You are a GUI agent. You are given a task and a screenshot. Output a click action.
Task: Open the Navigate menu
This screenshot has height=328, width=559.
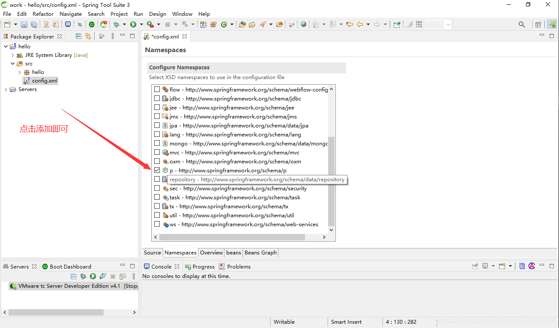[x=71, y=14]
